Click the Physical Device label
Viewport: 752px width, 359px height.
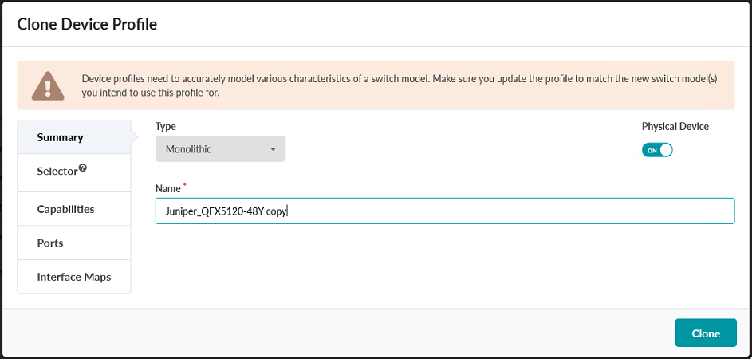[x=675, y=126]
